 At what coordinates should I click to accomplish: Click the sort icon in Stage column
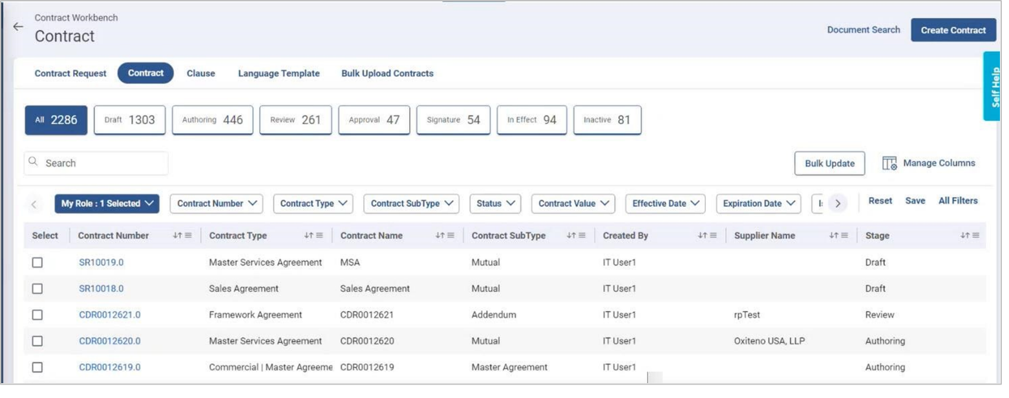point(964,236)
